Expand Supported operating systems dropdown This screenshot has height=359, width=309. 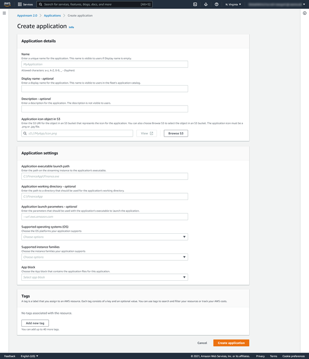(104, 237)
